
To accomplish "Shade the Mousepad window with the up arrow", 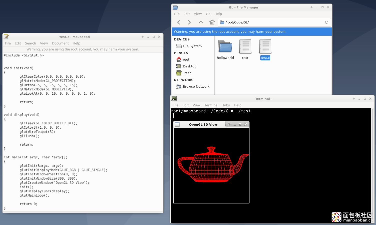I will [x=143, y=37].
